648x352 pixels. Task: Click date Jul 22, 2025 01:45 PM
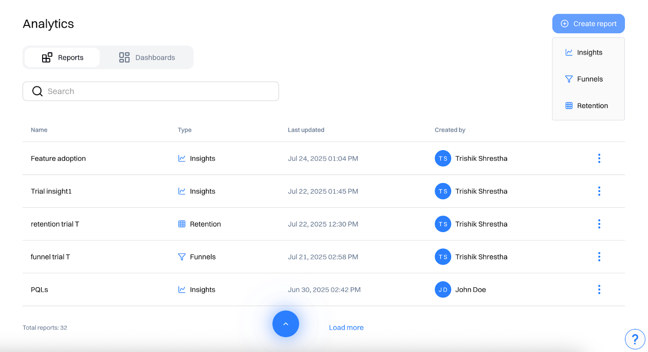323,191
